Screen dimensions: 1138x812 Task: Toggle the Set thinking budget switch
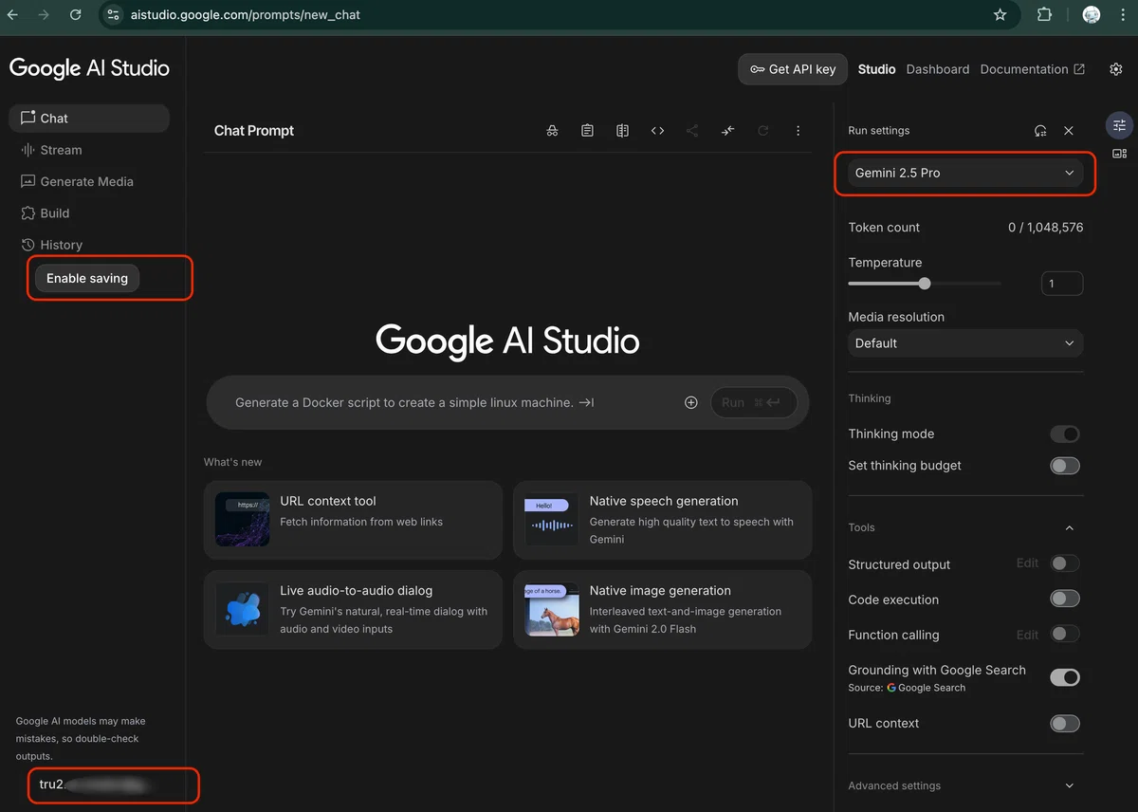click(1065, 466)
